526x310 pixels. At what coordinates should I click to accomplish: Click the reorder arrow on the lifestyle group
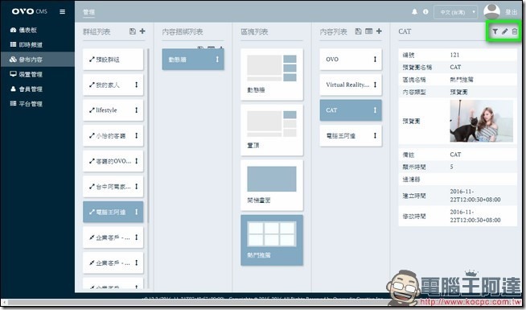[x=136, y=110]
